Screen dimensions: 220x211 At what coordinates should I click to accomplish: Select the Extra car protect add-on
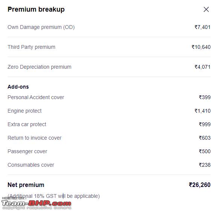click(x=27, y=124)
